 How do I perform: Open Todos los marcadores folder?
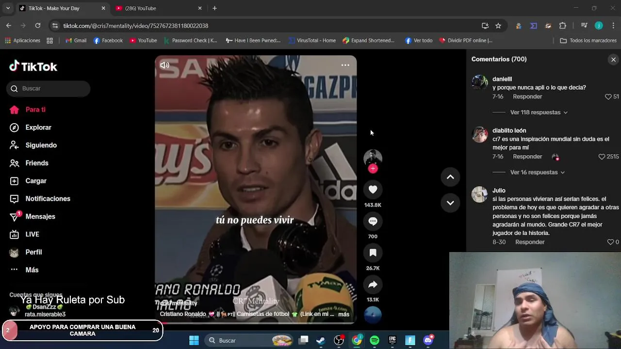[588, 41]
